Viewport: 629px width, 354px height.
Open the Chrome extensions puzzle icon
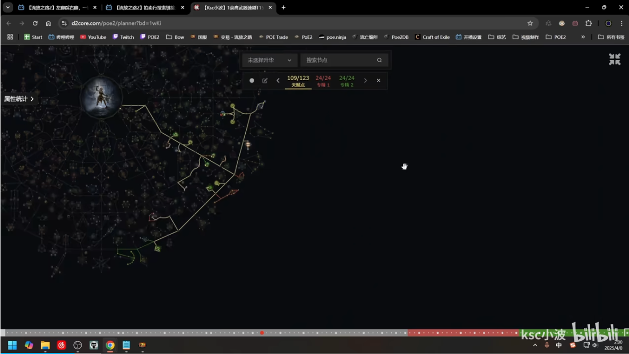588,23
